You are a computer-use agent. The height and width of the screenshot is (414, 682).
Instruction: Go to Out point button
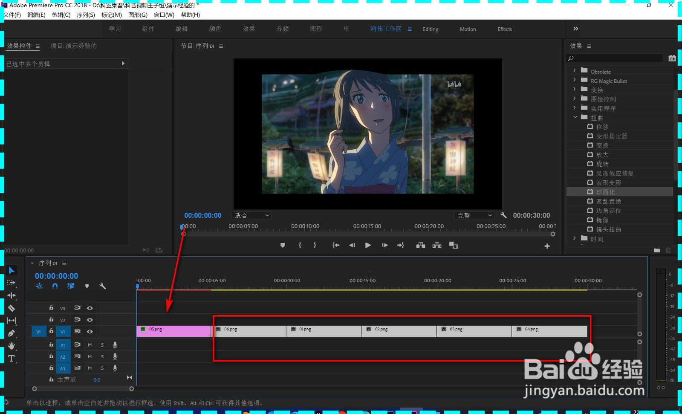[401, 246]
